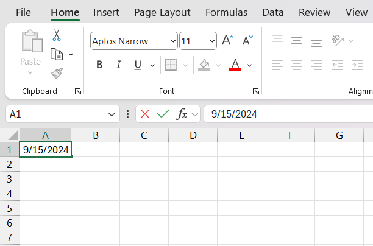The height and width of the screenshot is (246, 373).
Task: Click the Paste clipboard icon
Action: point(32,41)
